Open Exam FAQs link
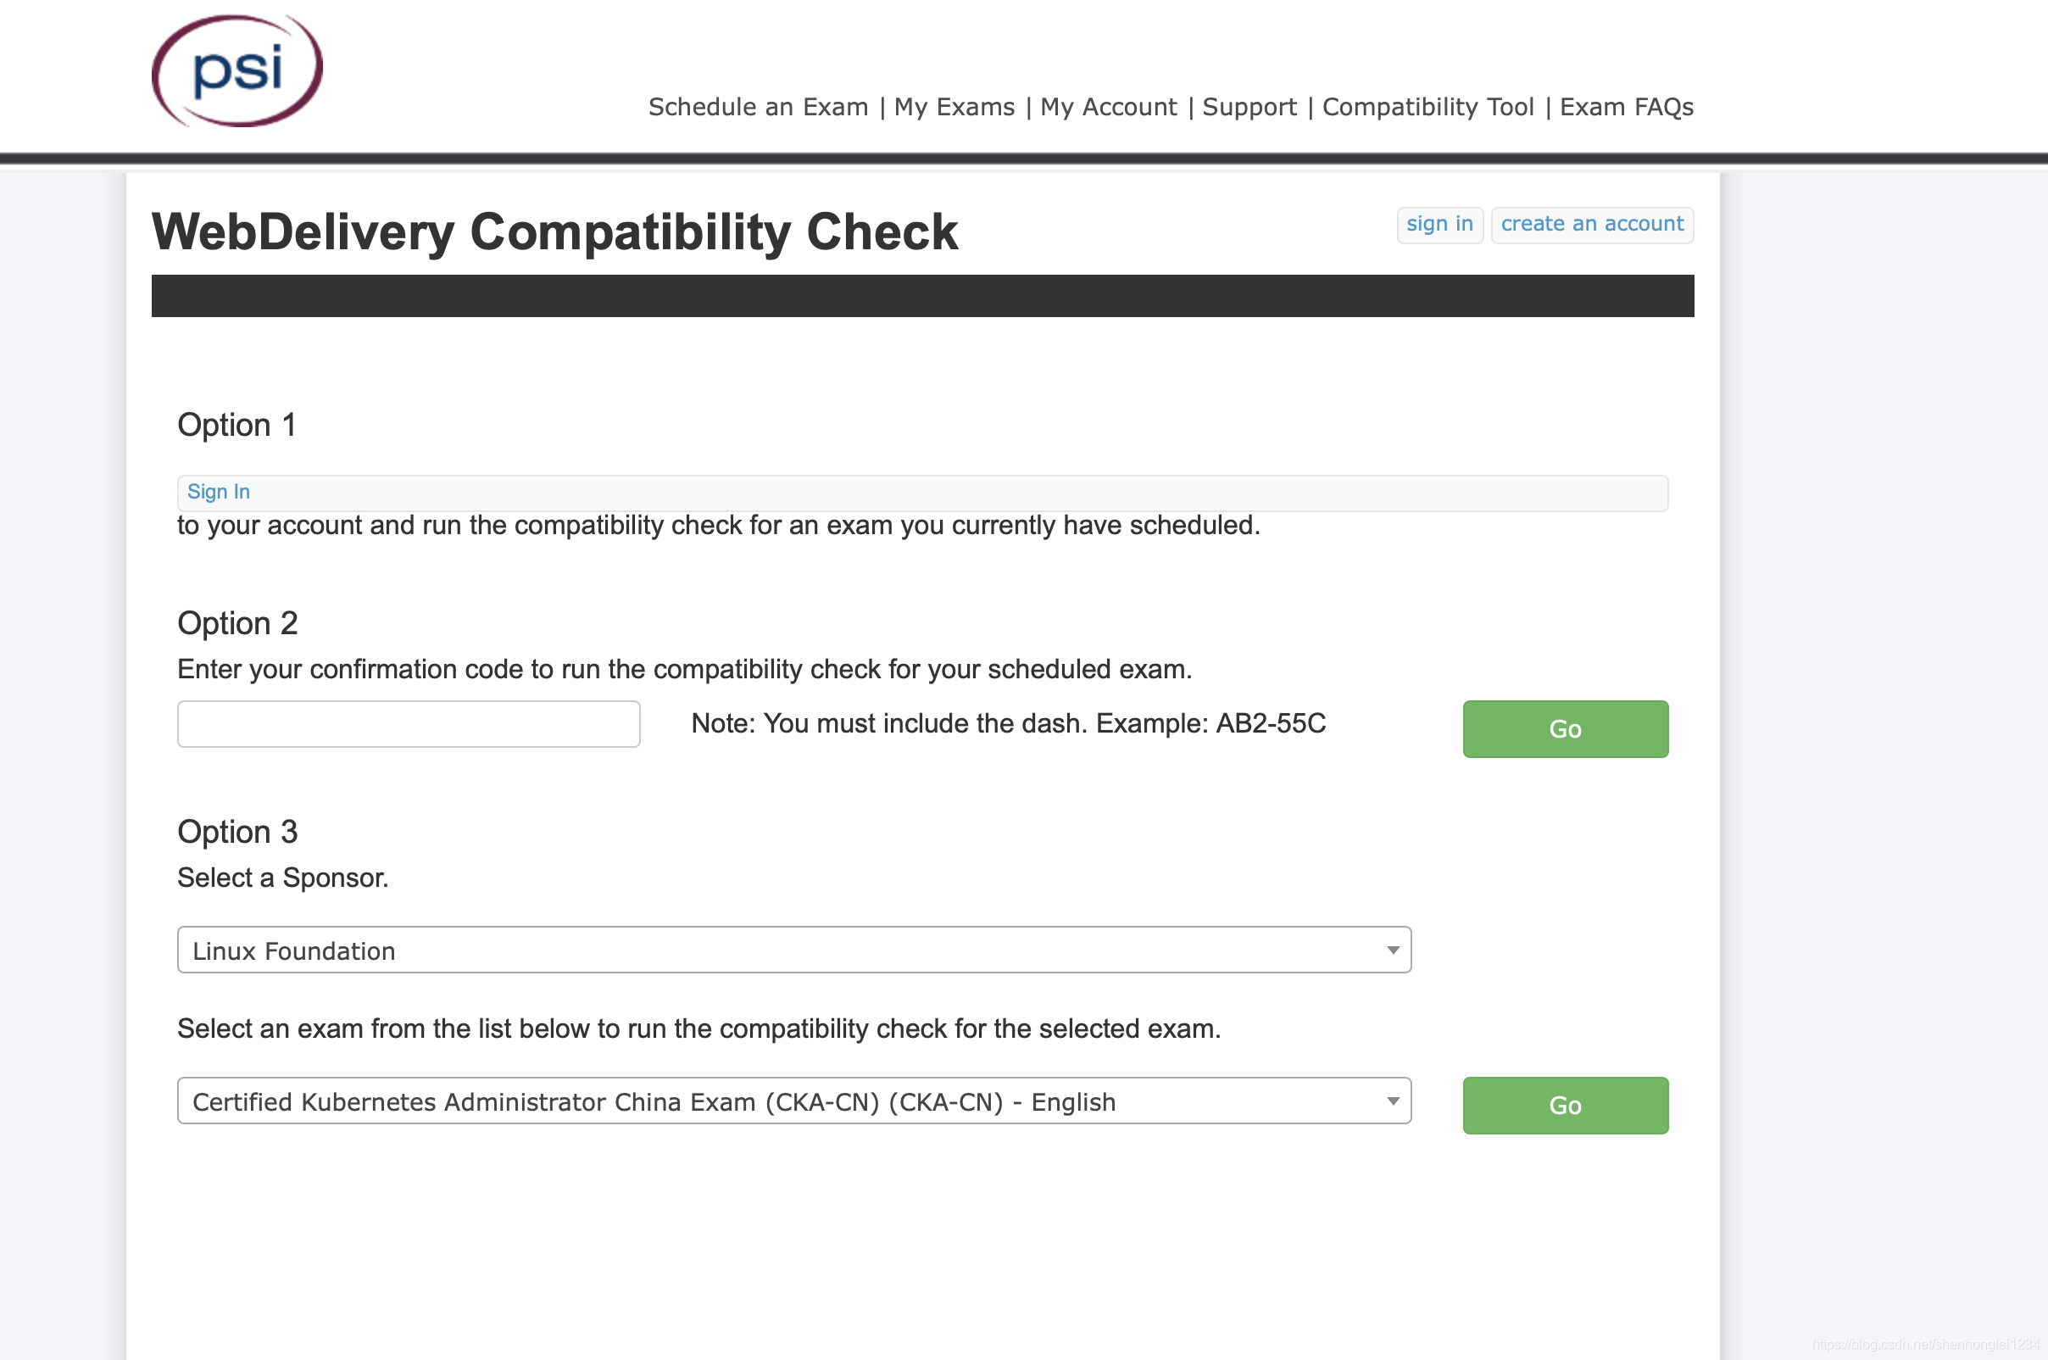Viewport: 2048px width, 1360px height. click(x=1626, y=107)
